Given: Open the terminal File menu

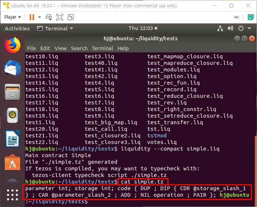Looking at the screenshot, I should (x=31, y=48).
